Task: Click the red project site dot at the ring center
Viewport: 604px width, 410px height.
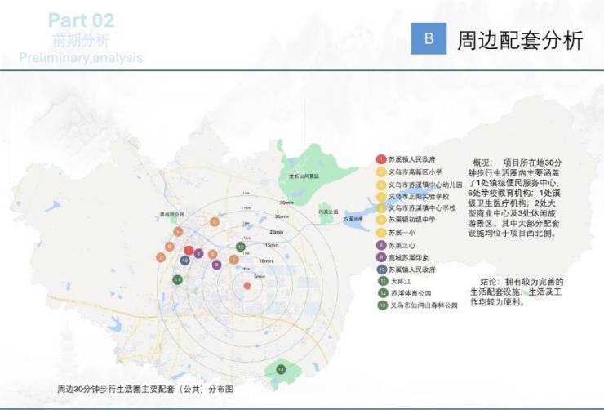Action: (247, 286)
